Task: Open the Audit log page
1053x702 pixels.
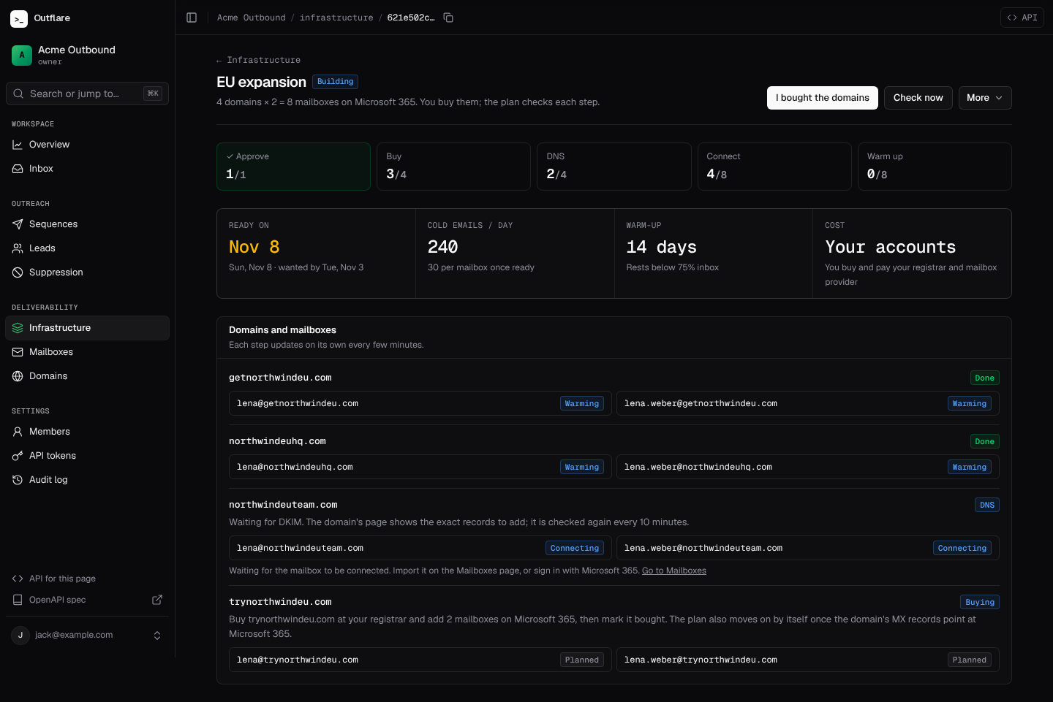Action: pos(87,480)
